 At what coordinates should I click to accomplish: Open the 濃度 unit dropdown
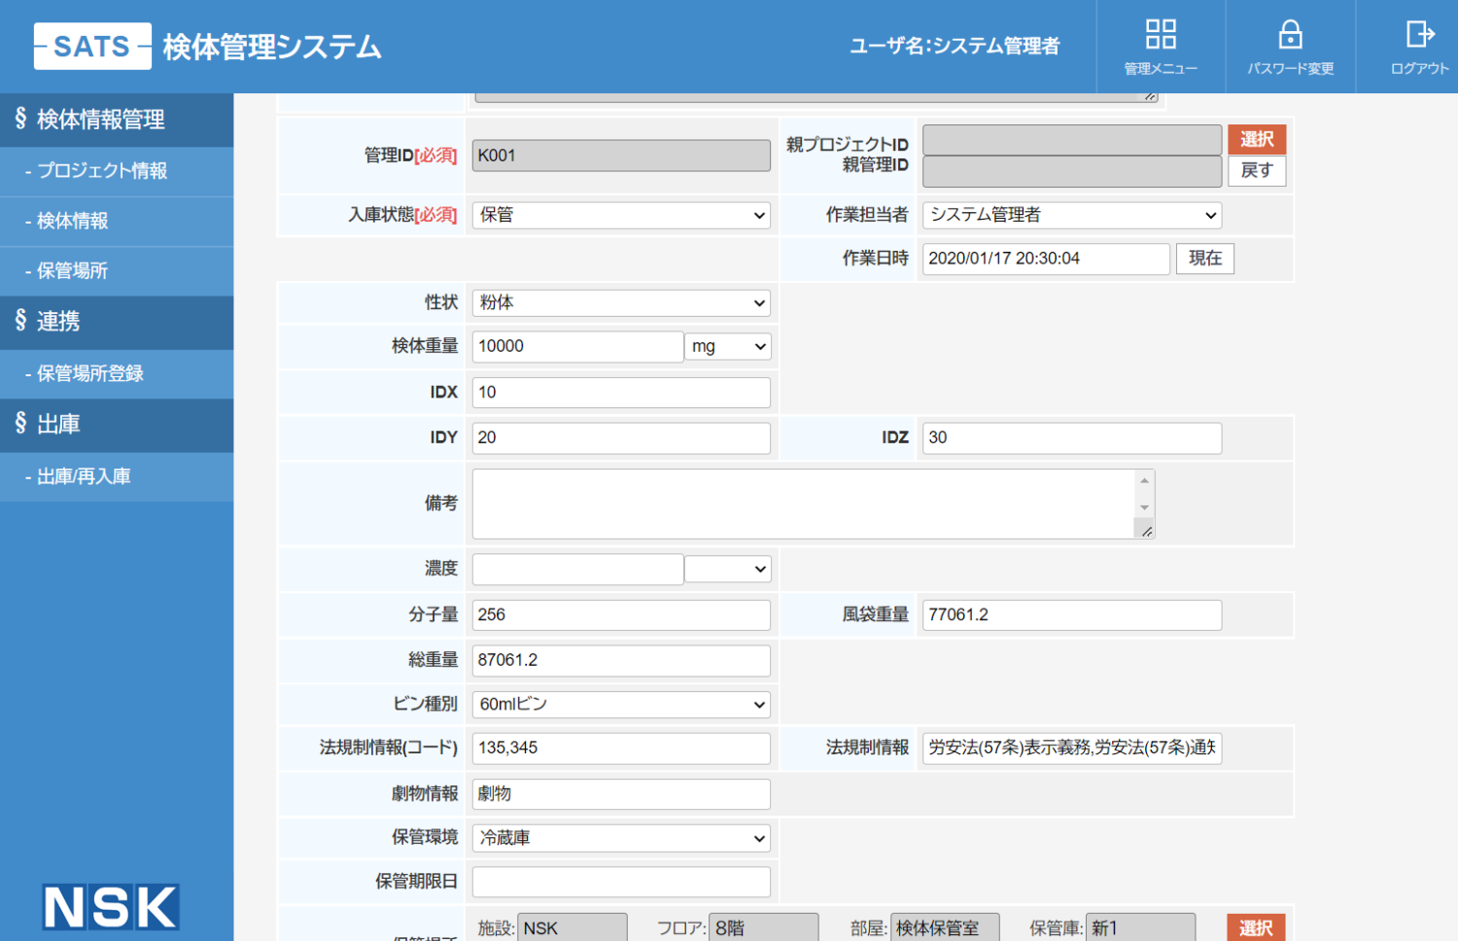(728, 569)
